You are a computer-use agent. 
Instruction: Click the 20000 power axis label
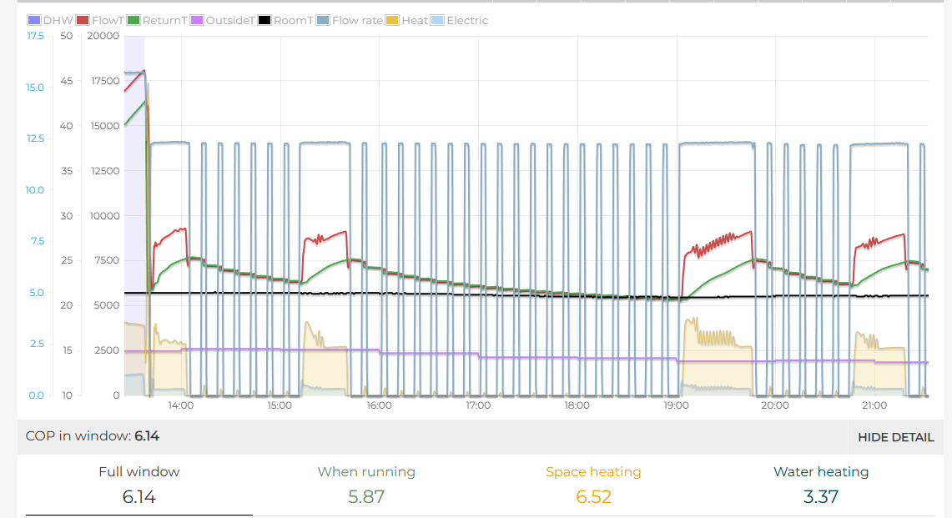click(x=103, y=36)
